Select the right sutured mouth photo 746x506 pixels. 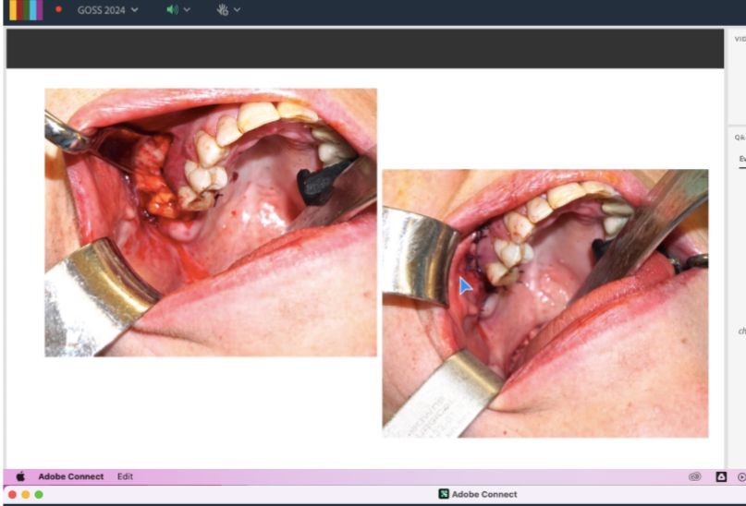point(545,303)
